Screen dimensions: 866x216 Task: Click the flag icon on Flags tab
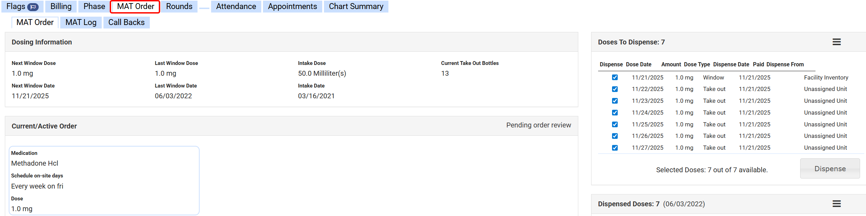[x=33, y=7]
